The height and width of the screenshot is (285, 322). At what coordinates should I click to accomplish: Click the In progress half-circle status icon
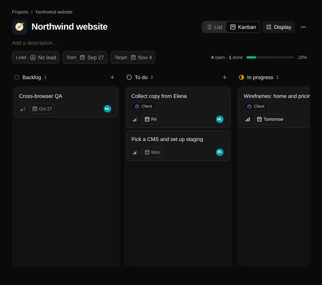(x=241, y=77)
